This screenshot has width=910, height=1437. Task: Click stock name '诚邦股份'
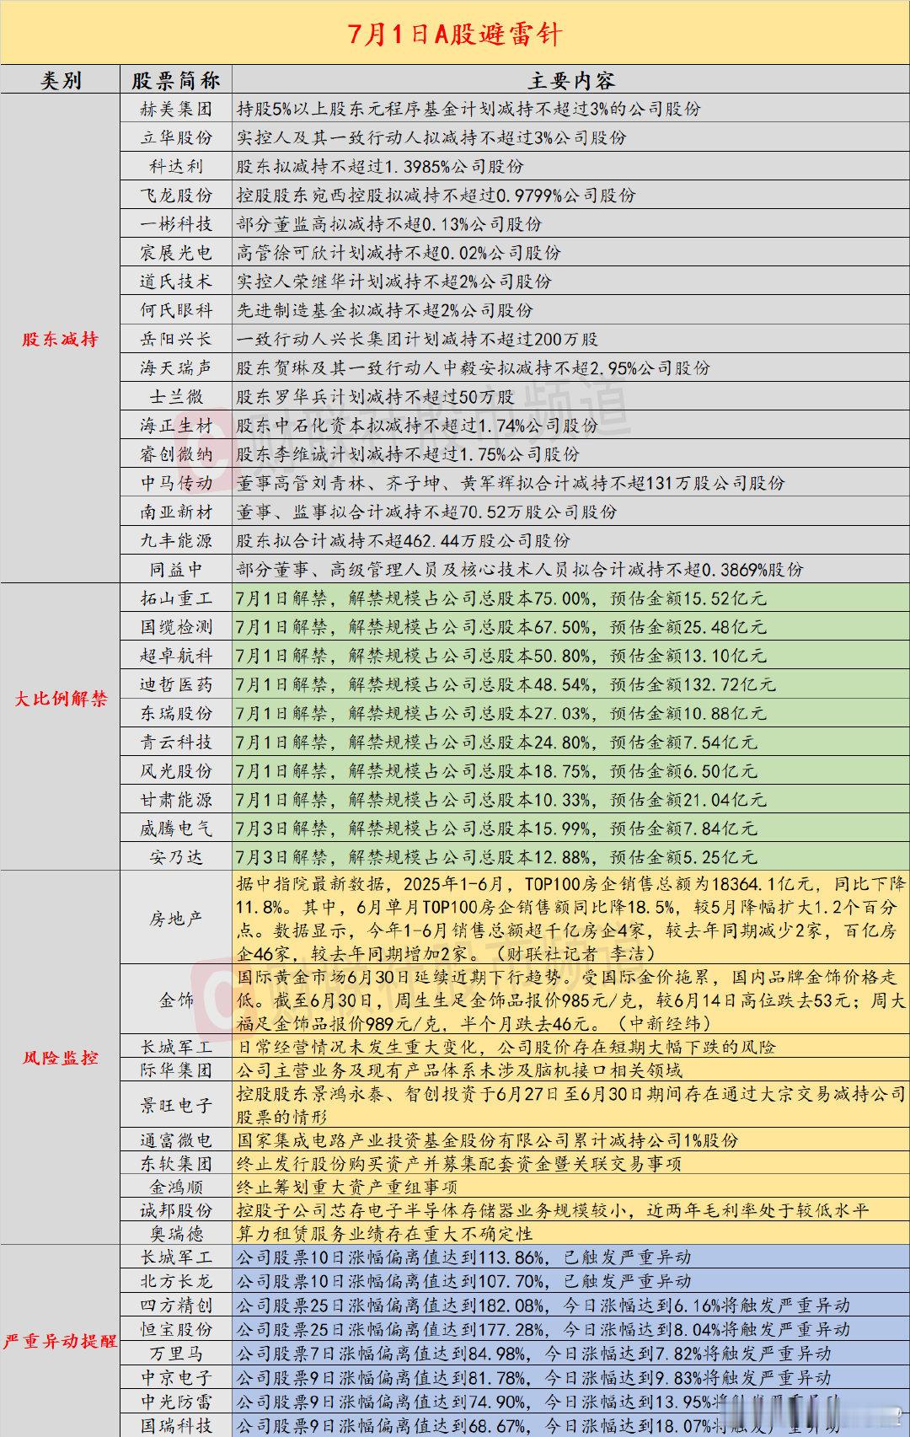coord(176,1210)
